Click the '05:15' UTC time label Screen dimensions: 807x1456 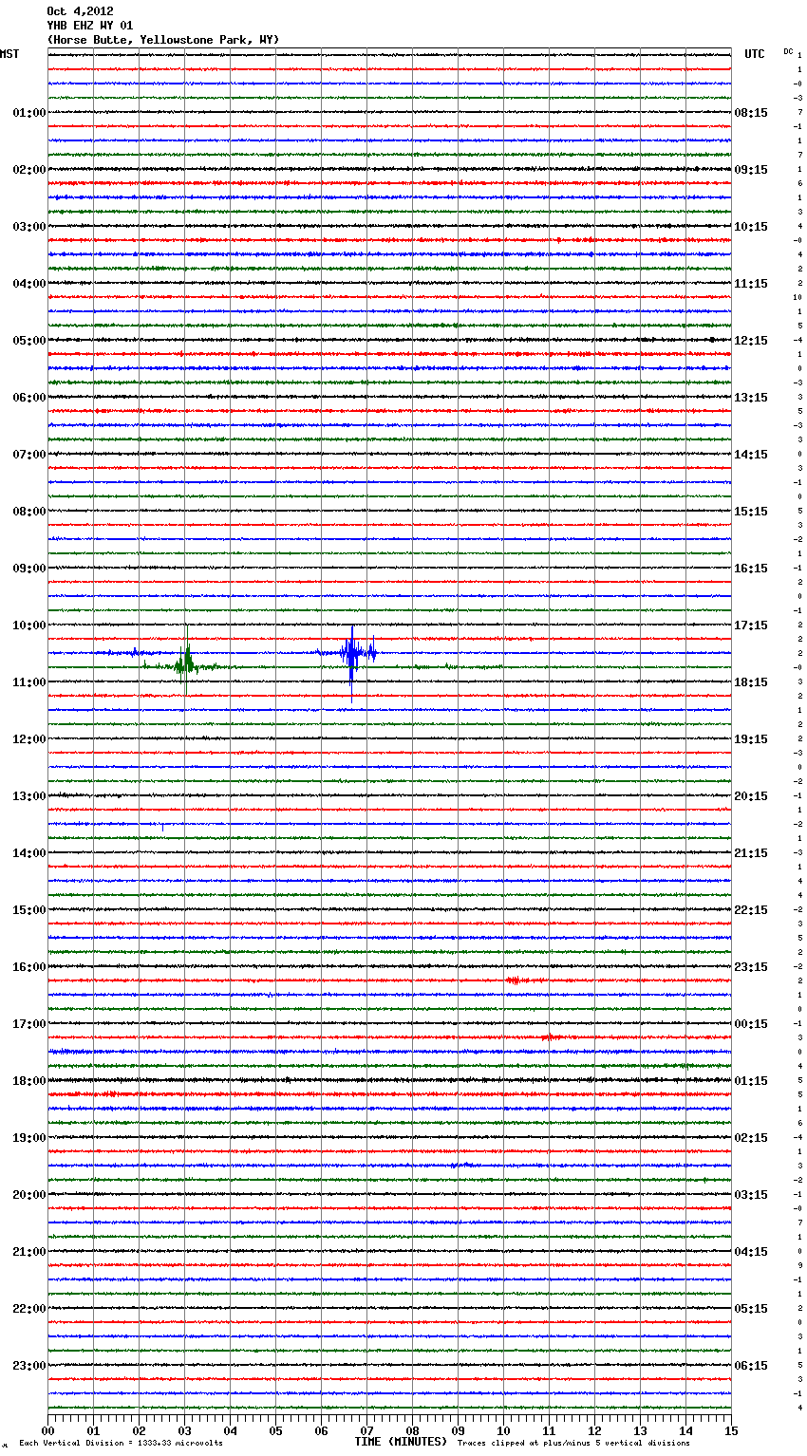(x=751, y=1309)
